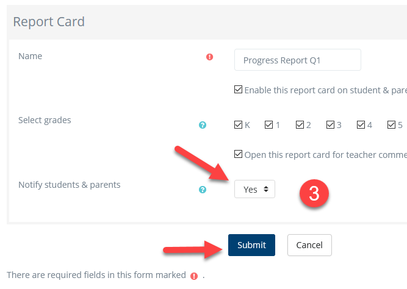Open the Notify students & parents Yes dropdown

pyautogui.click(x=254, y=189)
